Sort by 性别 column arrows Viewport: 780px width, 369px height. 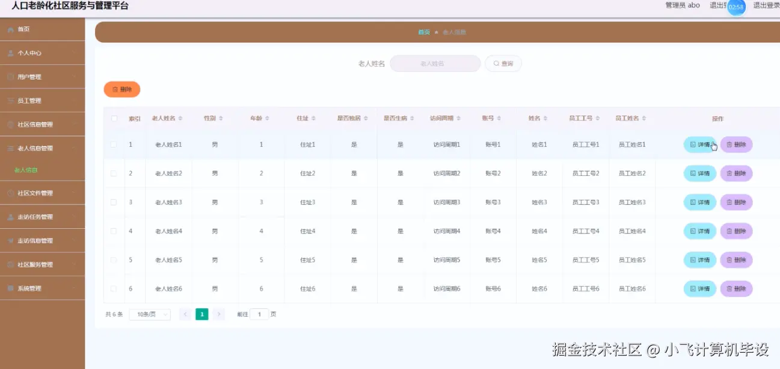pos(221,119)
